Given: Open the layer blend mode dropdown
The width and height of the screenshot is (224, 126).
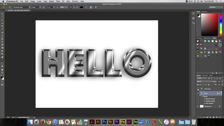Looking at the screenshot, I should 204,82.
